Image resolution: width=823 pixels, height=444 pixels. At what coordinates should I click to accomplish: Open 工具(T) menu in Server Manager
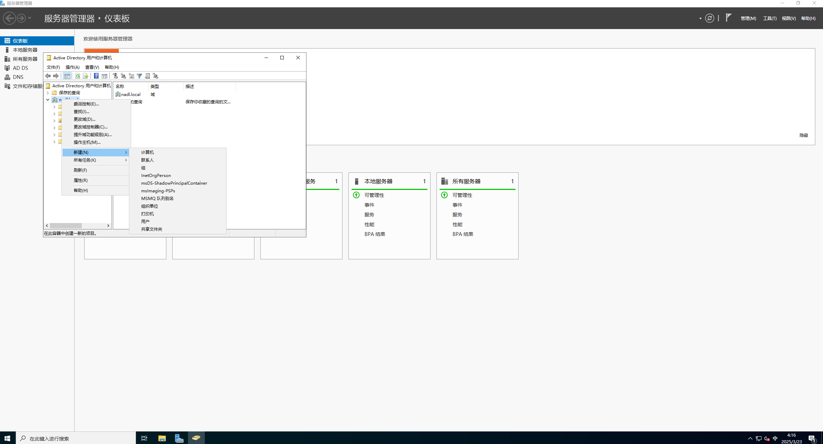770,18
